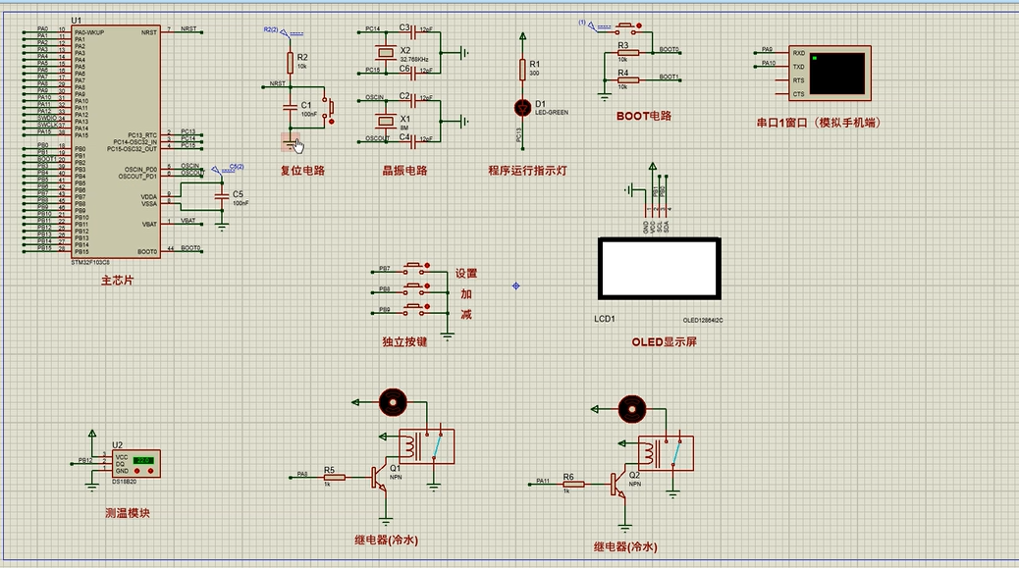1019x568 pixels.
Task: Select the relay connected to Q2
Action: tap(666, 453)
